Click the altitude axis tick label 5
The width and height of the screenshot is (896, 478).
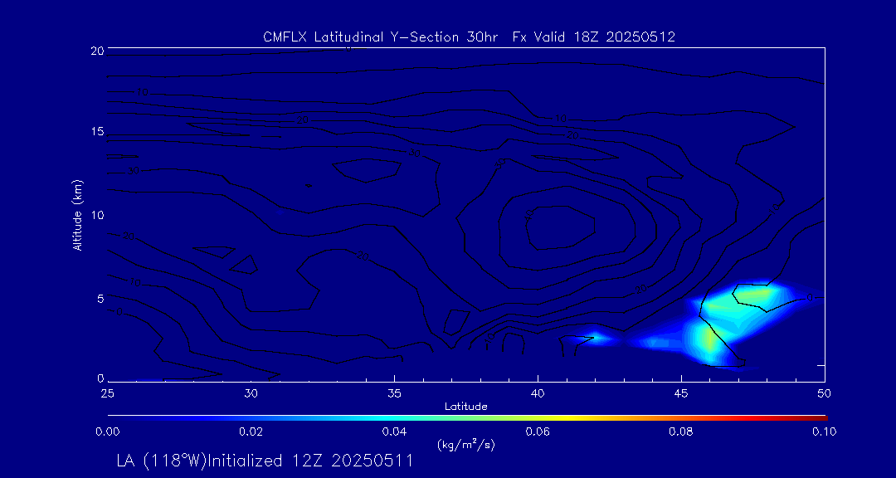click(100, 299)
